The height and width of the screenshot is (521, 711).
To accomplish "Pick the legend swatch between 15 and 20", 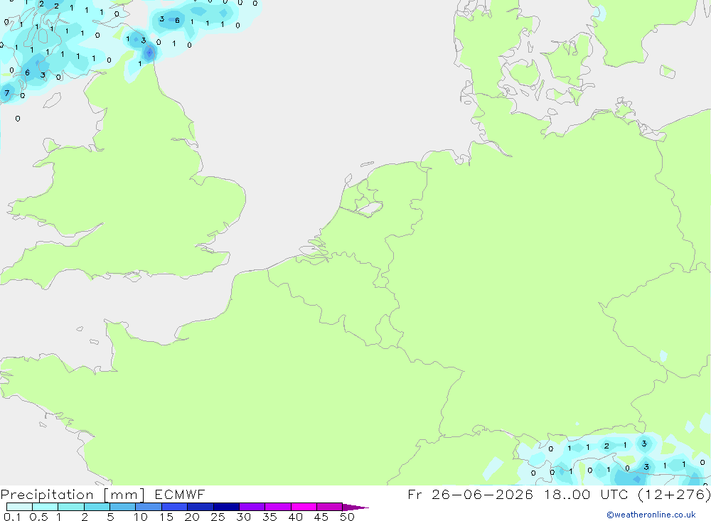I will pyautogui.click(x=175, y=507).
